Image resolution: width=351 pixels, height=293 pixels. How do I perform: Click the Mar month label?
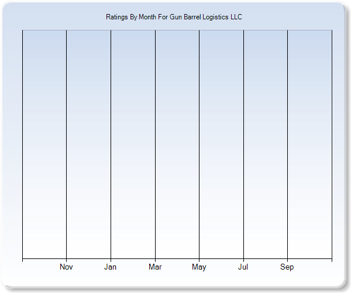click(x=155, y=267)
